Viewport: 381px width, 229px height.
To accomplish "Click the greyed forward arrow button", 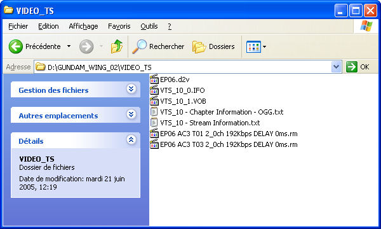I will tap(86, 46).
